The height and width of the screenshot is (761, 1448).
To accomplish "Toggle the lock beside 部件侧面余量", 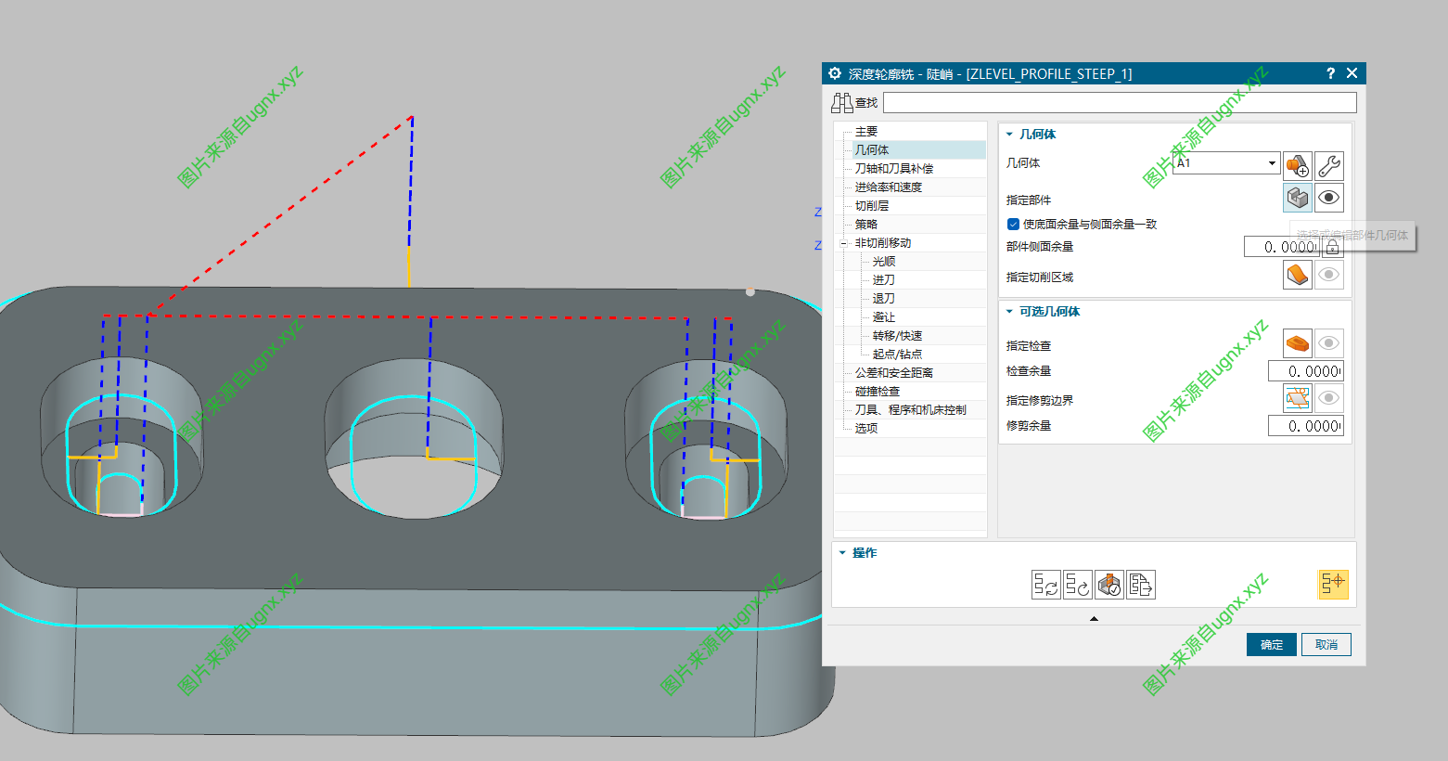I will coord(1332,247).
